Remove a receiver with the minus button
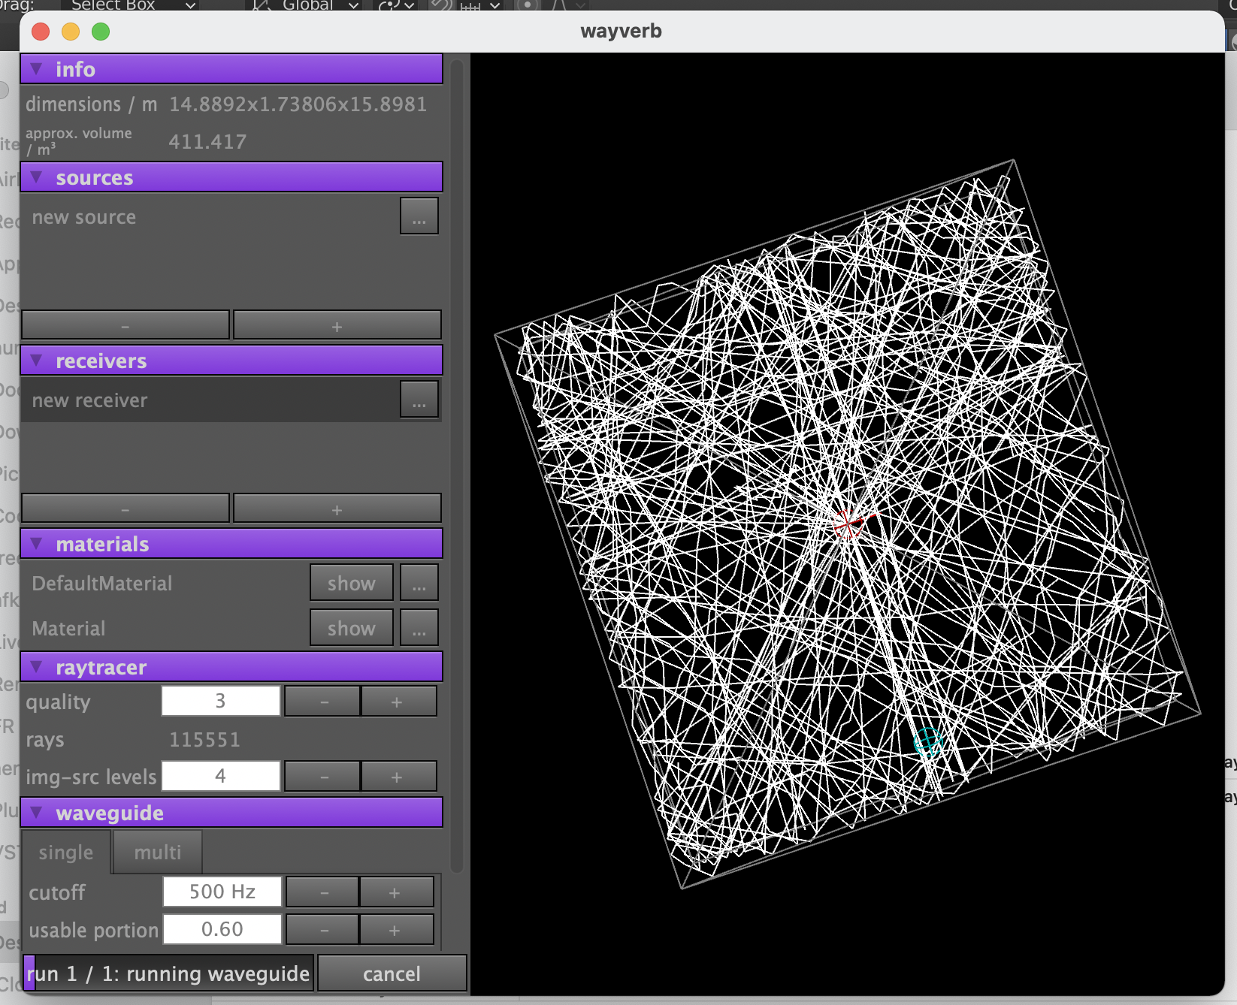 click(x=126, y=509)
